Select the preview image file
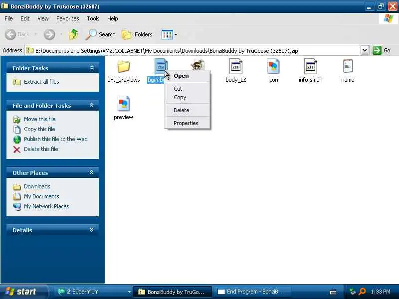The width and height of the screenshot is (399, 299). [x=123, y=104]
